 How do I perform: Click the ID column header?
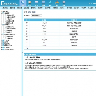click(x=27, y=20)
